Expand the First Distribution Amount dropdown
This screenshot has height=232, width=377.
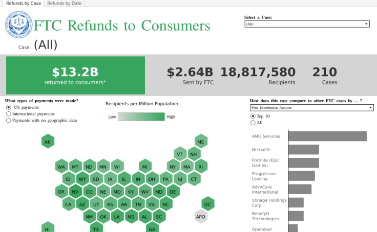click(311, 108)
